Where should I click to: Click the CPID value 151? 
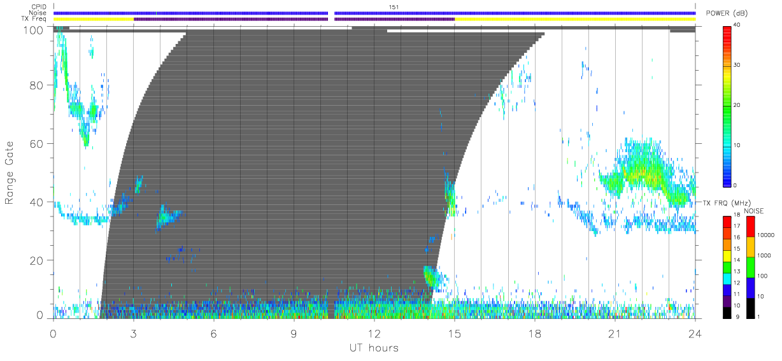tap(394, 7)
